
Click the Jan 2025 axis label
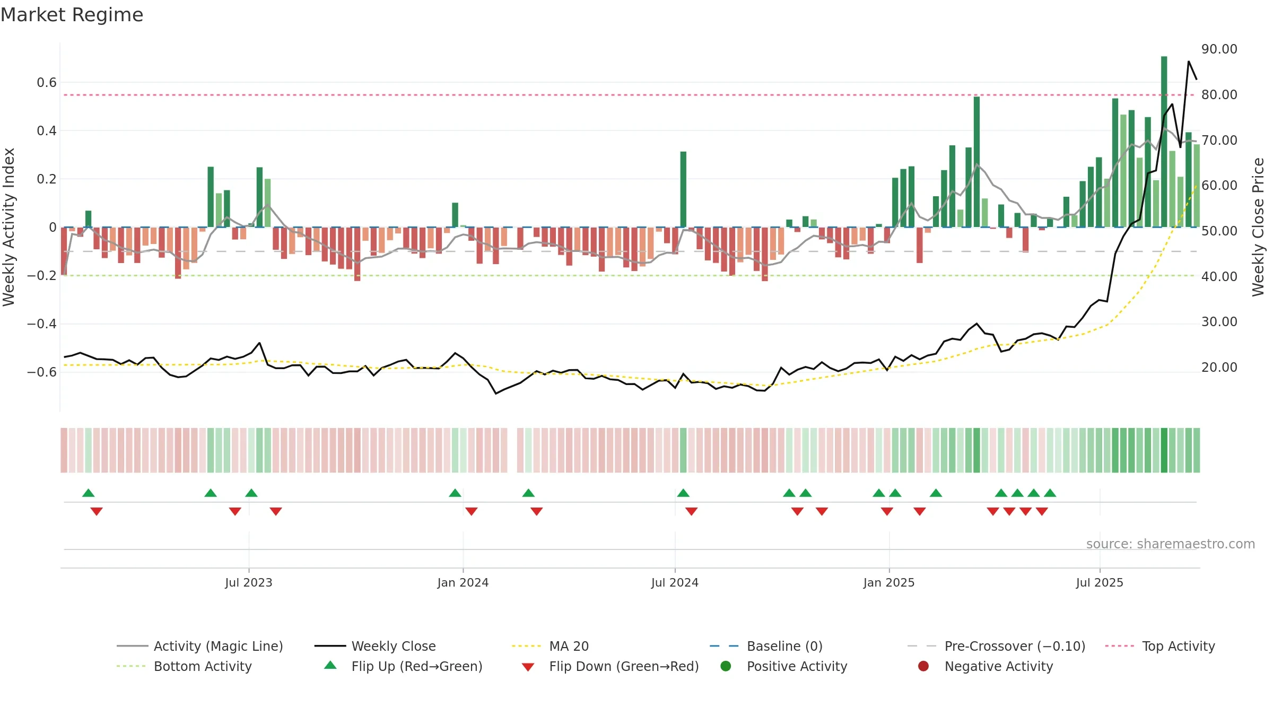pos(889,582)
